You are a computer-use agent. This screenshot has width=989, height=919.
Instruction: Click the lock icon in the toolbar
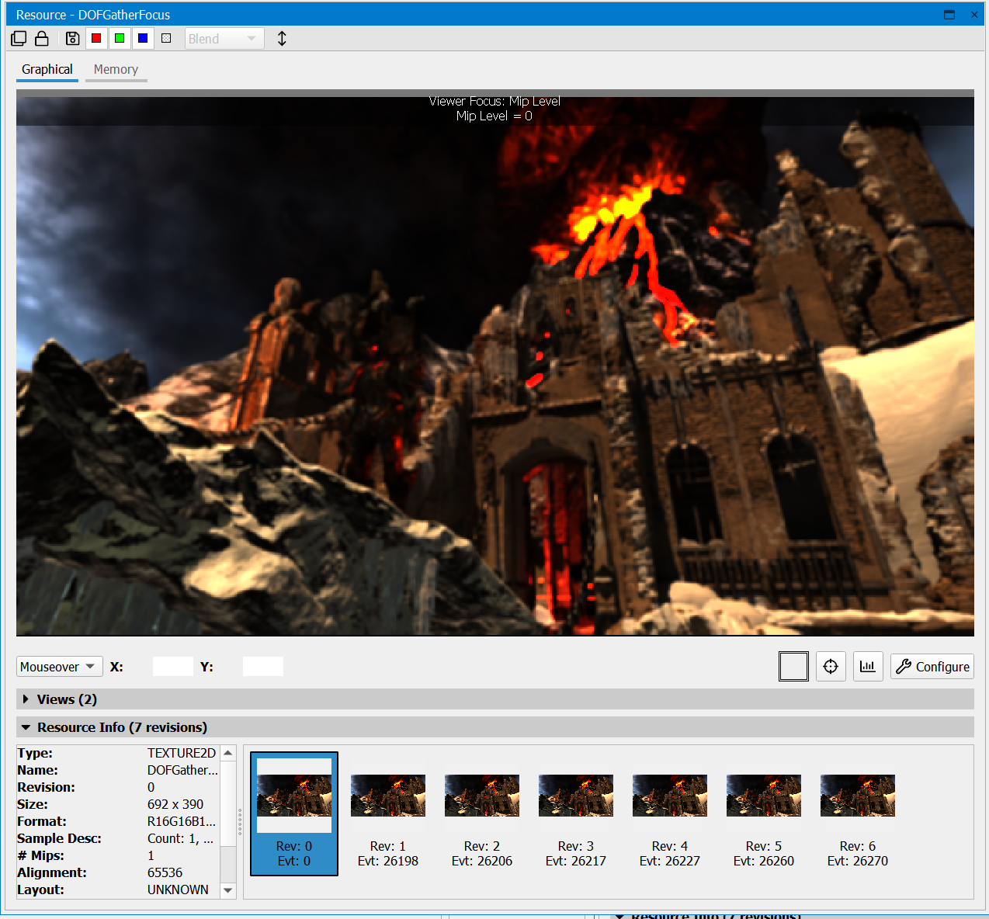point(42,38)
